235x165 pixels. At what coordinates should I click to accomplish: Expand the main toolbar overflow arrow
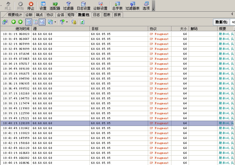point(154,9)
